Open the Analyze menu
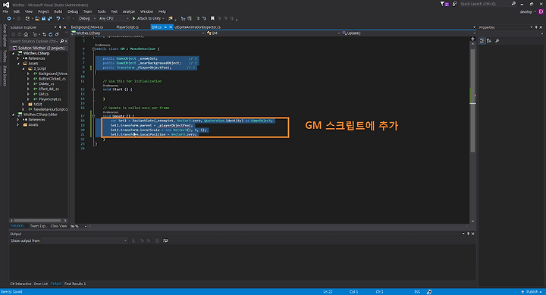 (x=128, y=11)
